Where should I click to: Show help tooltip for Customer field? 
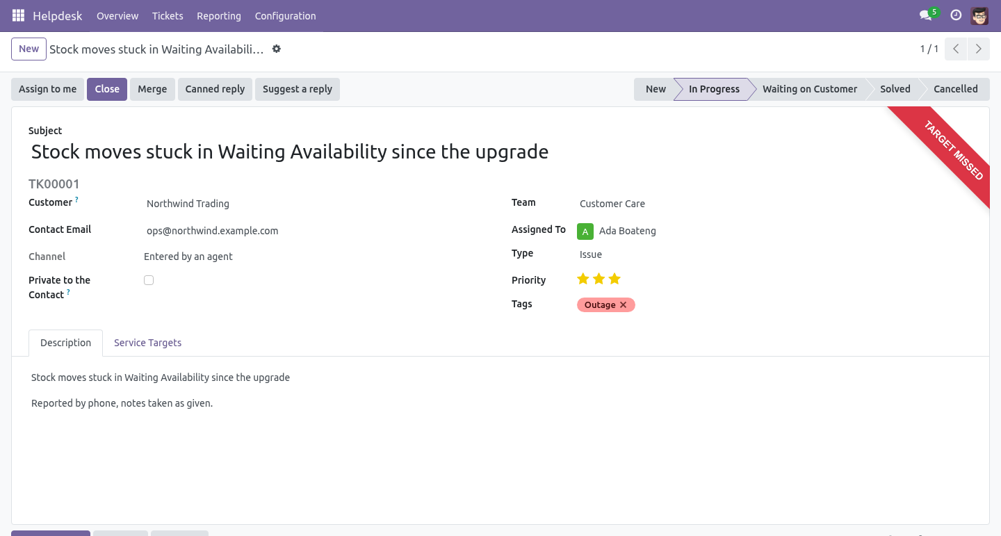pyautogui.click(x=76, y=200)
